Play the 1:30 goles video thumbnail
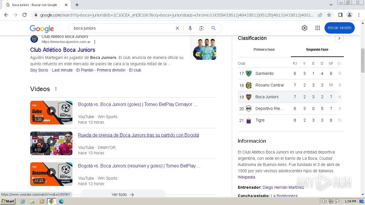Screen dimensions: 365x205 pos(51,112)
